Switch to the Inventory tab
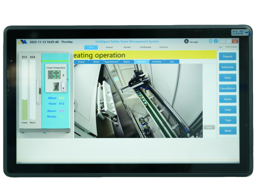 157,62
